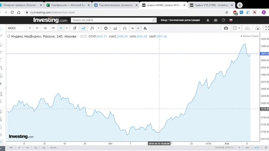The width and height of the screenshot is (269, 151).
Task: Toggle auto scale mode
Action: (257, 148)
